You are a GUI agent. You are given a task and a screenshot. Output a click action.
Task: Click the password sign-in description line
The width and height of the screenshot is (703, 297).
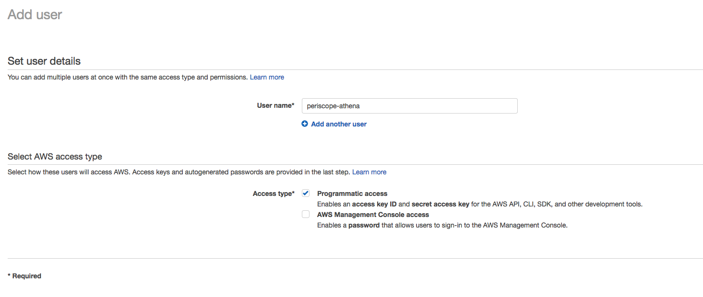[442, 225]
